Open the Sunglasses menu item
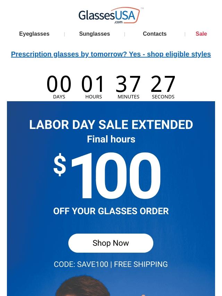This screenshot has width=222, height=296. tap(94, 34)
